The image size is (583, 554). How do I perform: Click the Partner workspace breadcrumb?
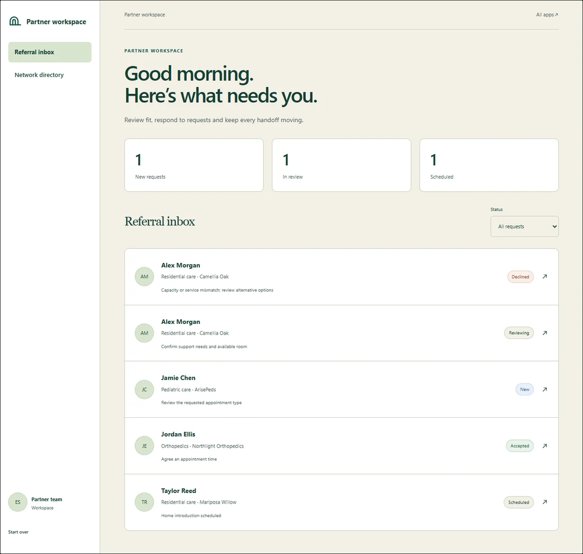tap(145, 15)
